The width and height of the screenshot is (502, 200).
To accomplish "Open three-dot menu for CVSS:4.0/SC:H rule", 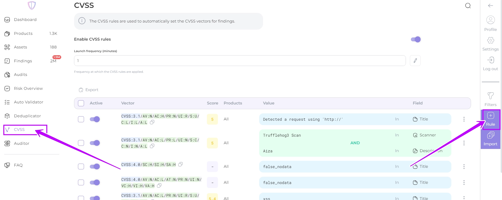I will click(x=464, y=167).
